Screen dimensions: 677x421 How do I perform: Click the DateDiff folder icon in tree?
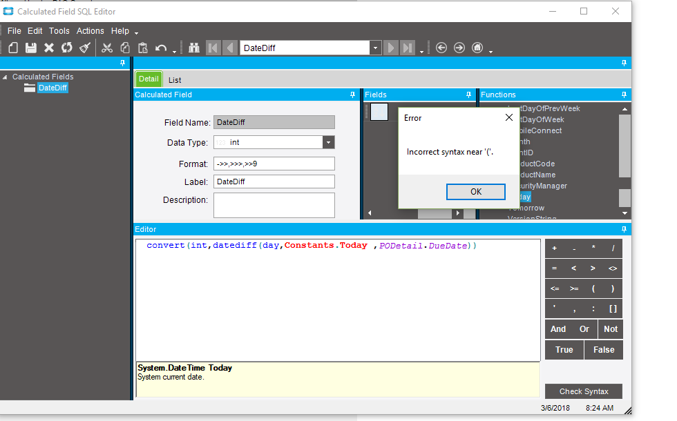tap(29, 88)
